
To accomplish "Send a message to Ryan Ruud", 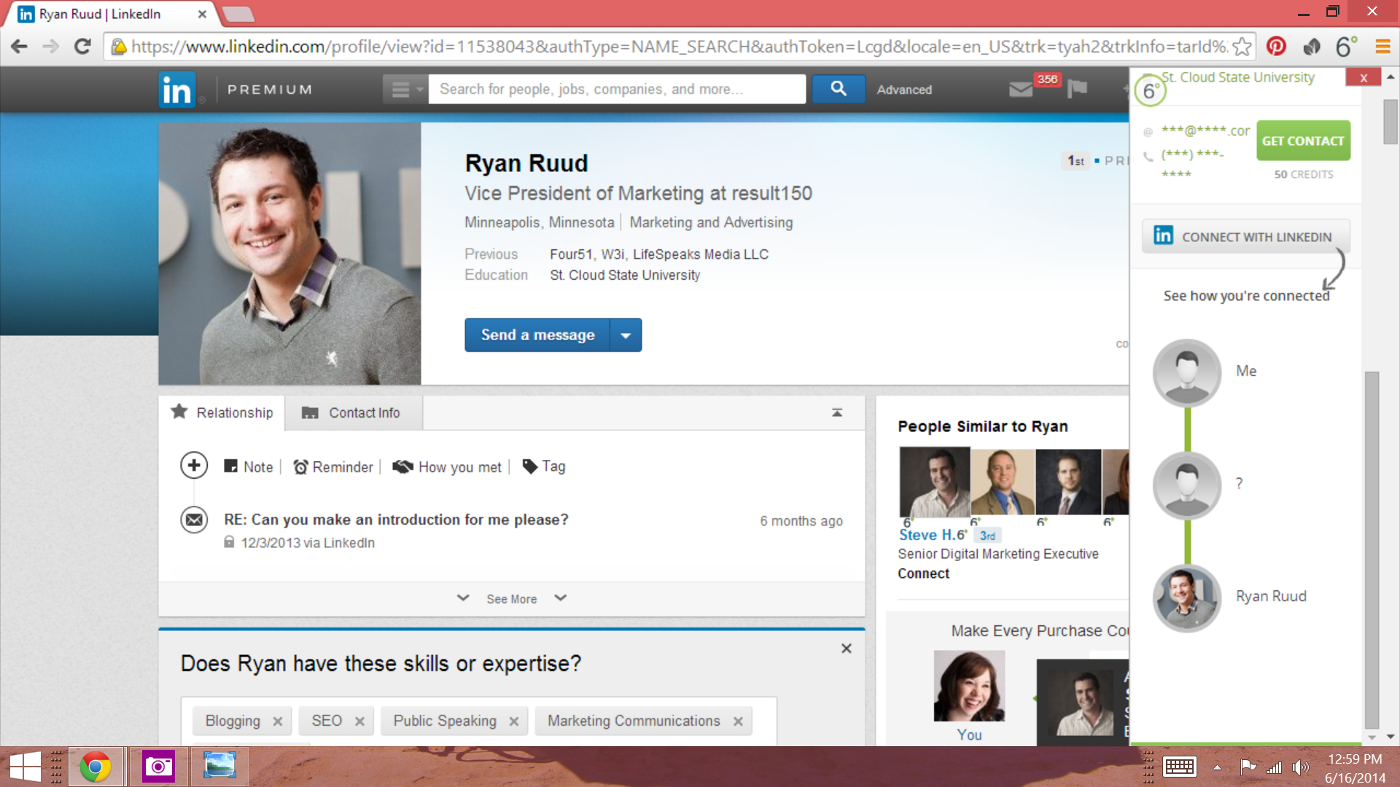I will tap(537, 335).
